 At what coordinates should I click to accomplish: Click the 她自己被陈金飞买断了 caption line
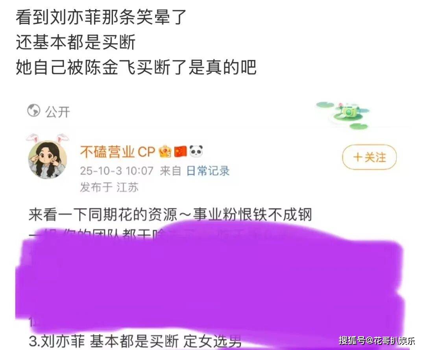click(136, 67)
